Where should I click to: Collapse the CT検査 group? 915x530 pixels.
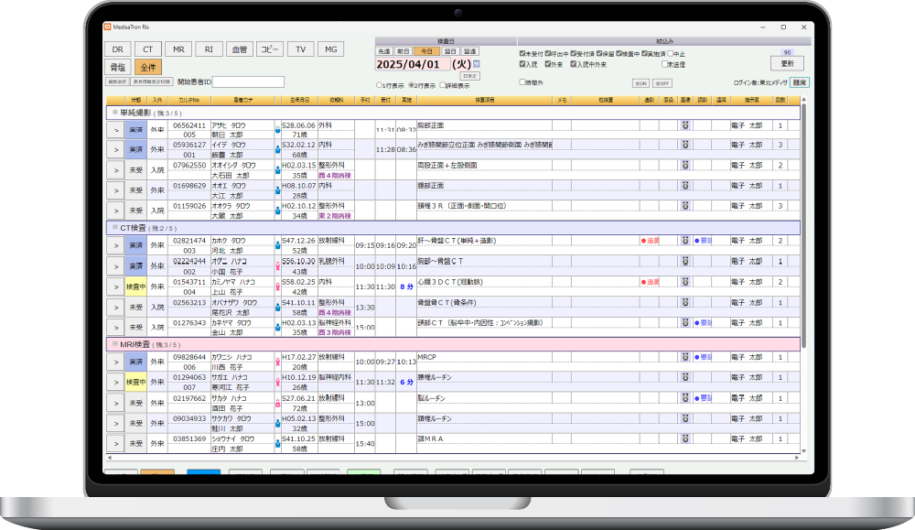(115, 227)
